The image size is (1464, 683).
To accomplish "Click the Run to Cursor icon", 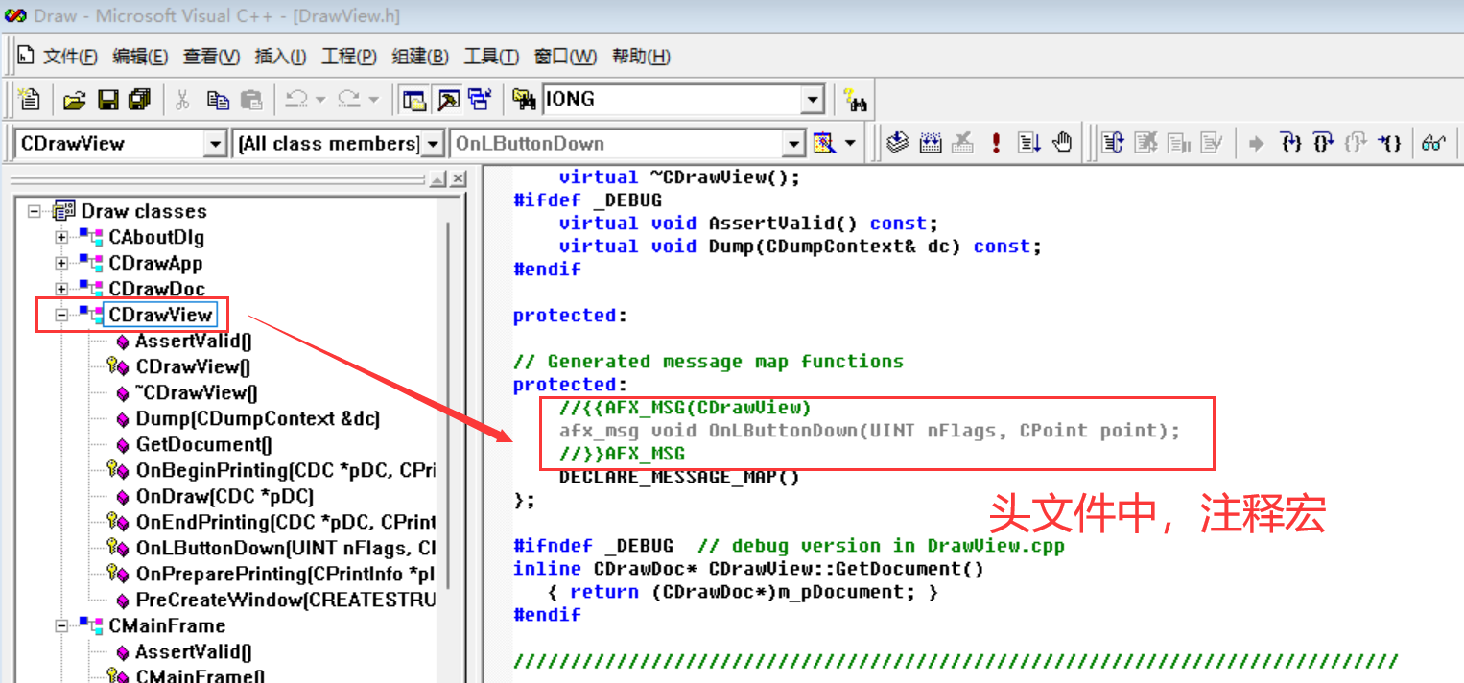I will [1390, 144].
